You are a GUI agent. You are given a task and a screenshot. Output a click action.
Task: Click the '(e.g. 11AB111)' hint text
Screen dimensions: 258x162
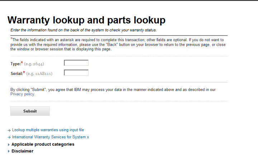tap(39, 74)
